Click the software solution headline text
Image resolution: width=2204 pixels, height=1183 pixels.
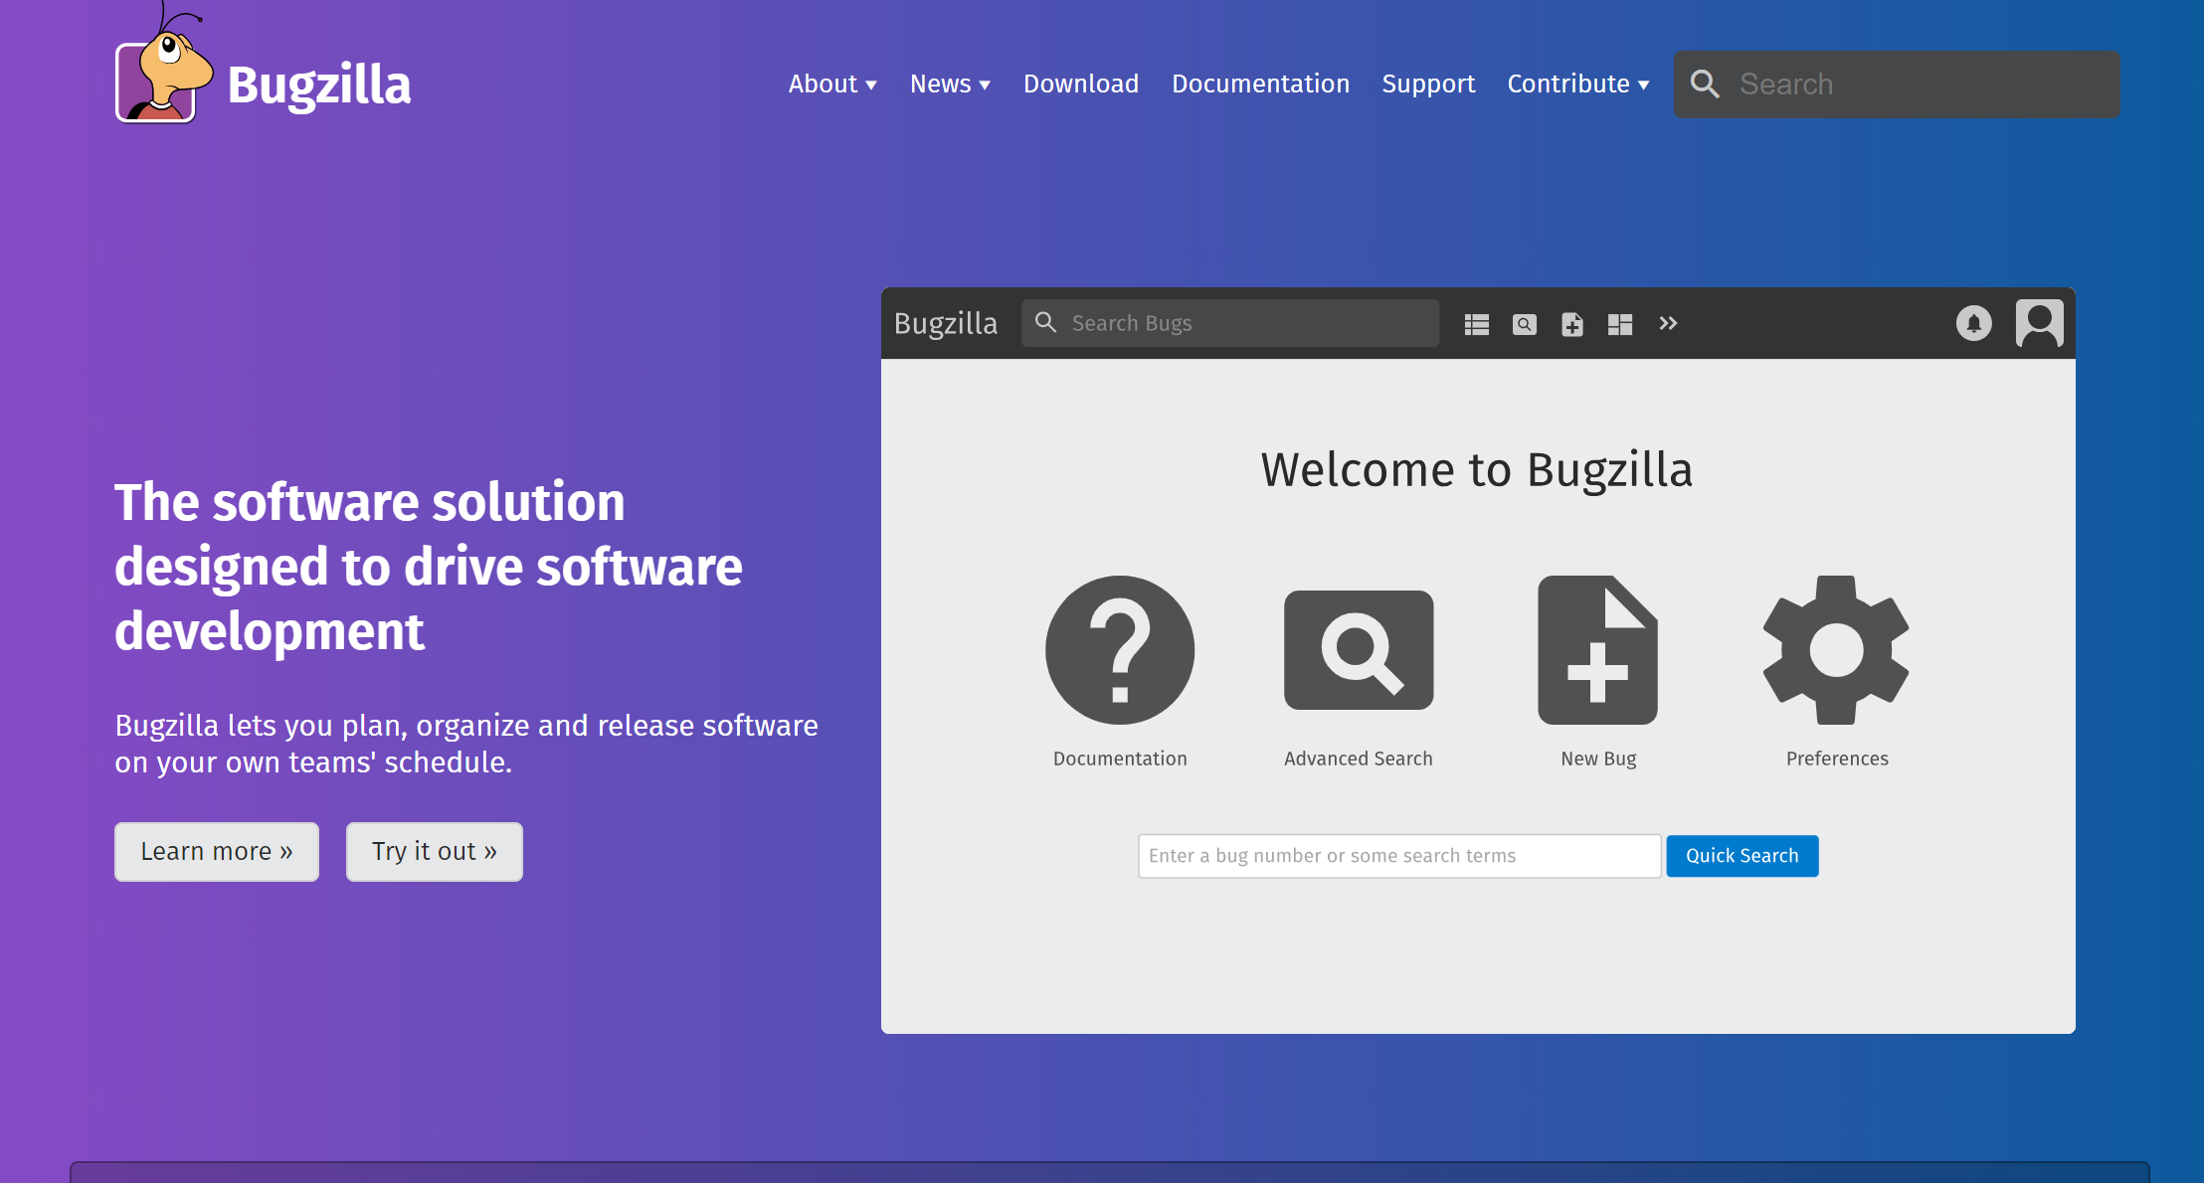(429, 567)
